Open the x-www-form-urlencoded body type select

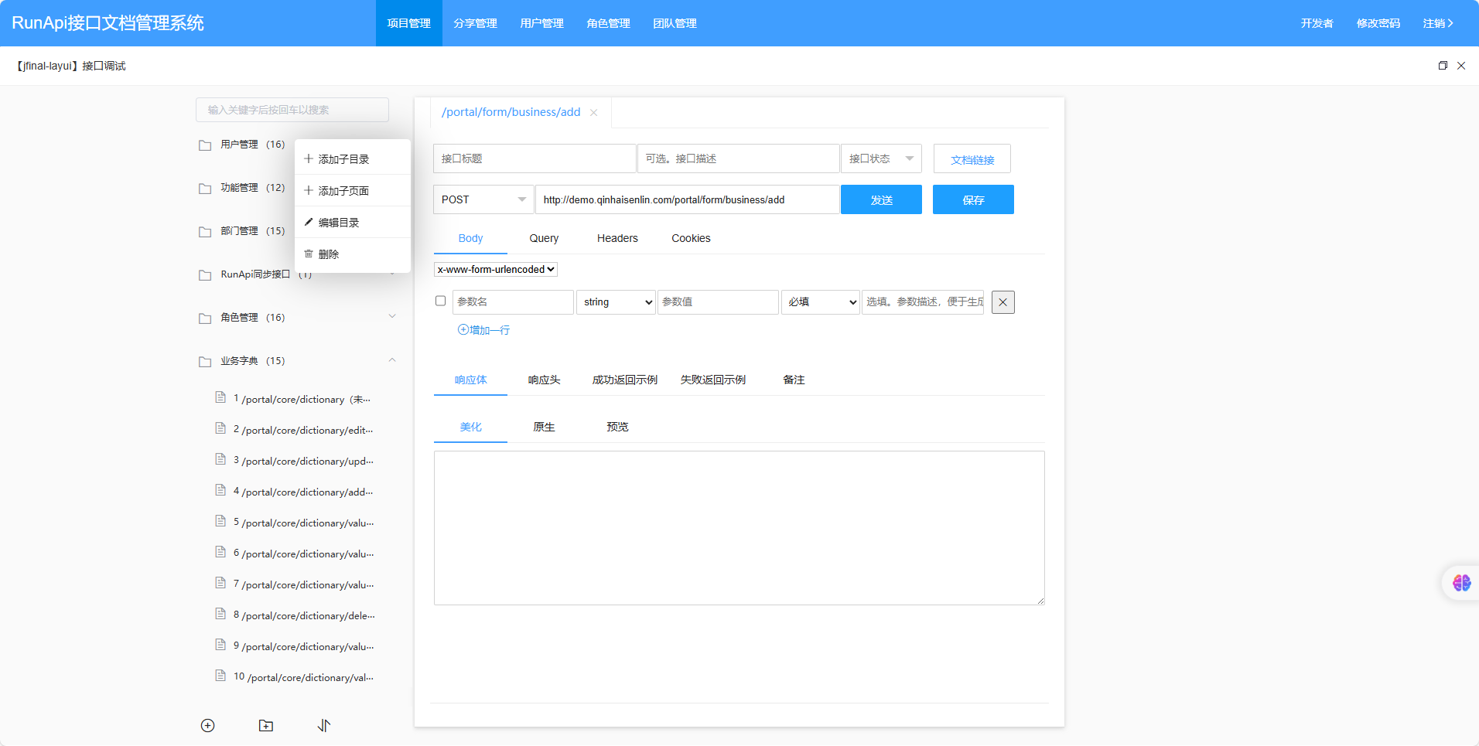tap(496, 269)
